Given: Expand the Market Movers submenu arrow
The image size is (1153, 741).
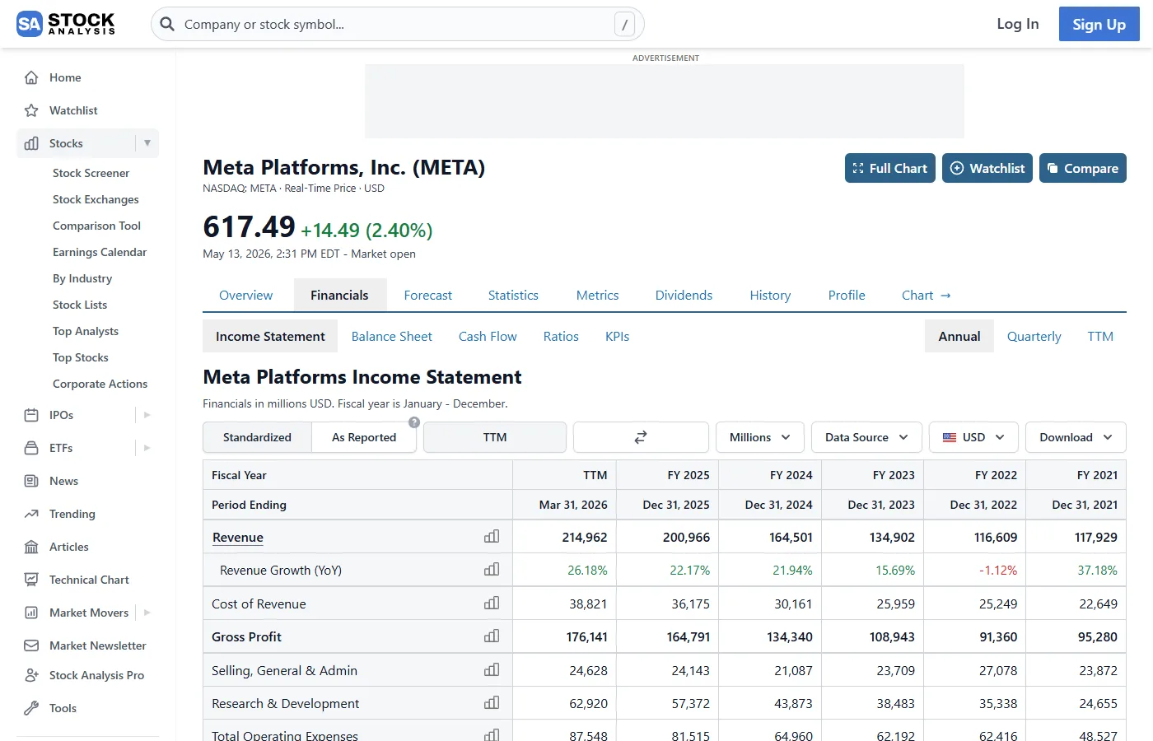Looking at the screenshot, I should tap(147, 613).
